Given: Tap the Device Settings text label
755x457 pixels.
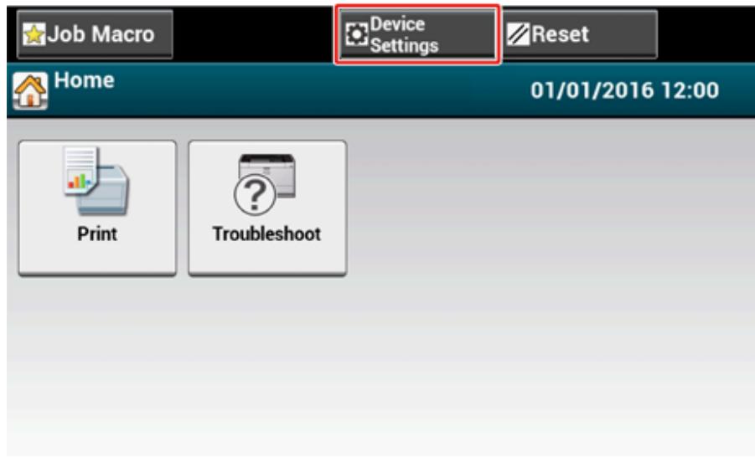Looking at the screenshot, I should point(404,34).
